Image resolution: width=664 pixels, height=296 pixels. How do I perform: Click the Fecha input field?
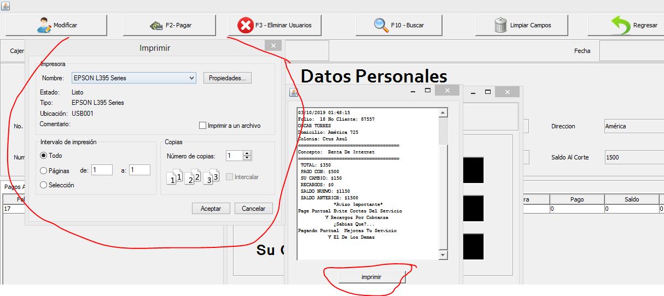[632, 51]
